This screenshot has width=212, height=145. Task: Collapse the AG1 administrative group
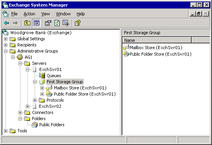13,58
